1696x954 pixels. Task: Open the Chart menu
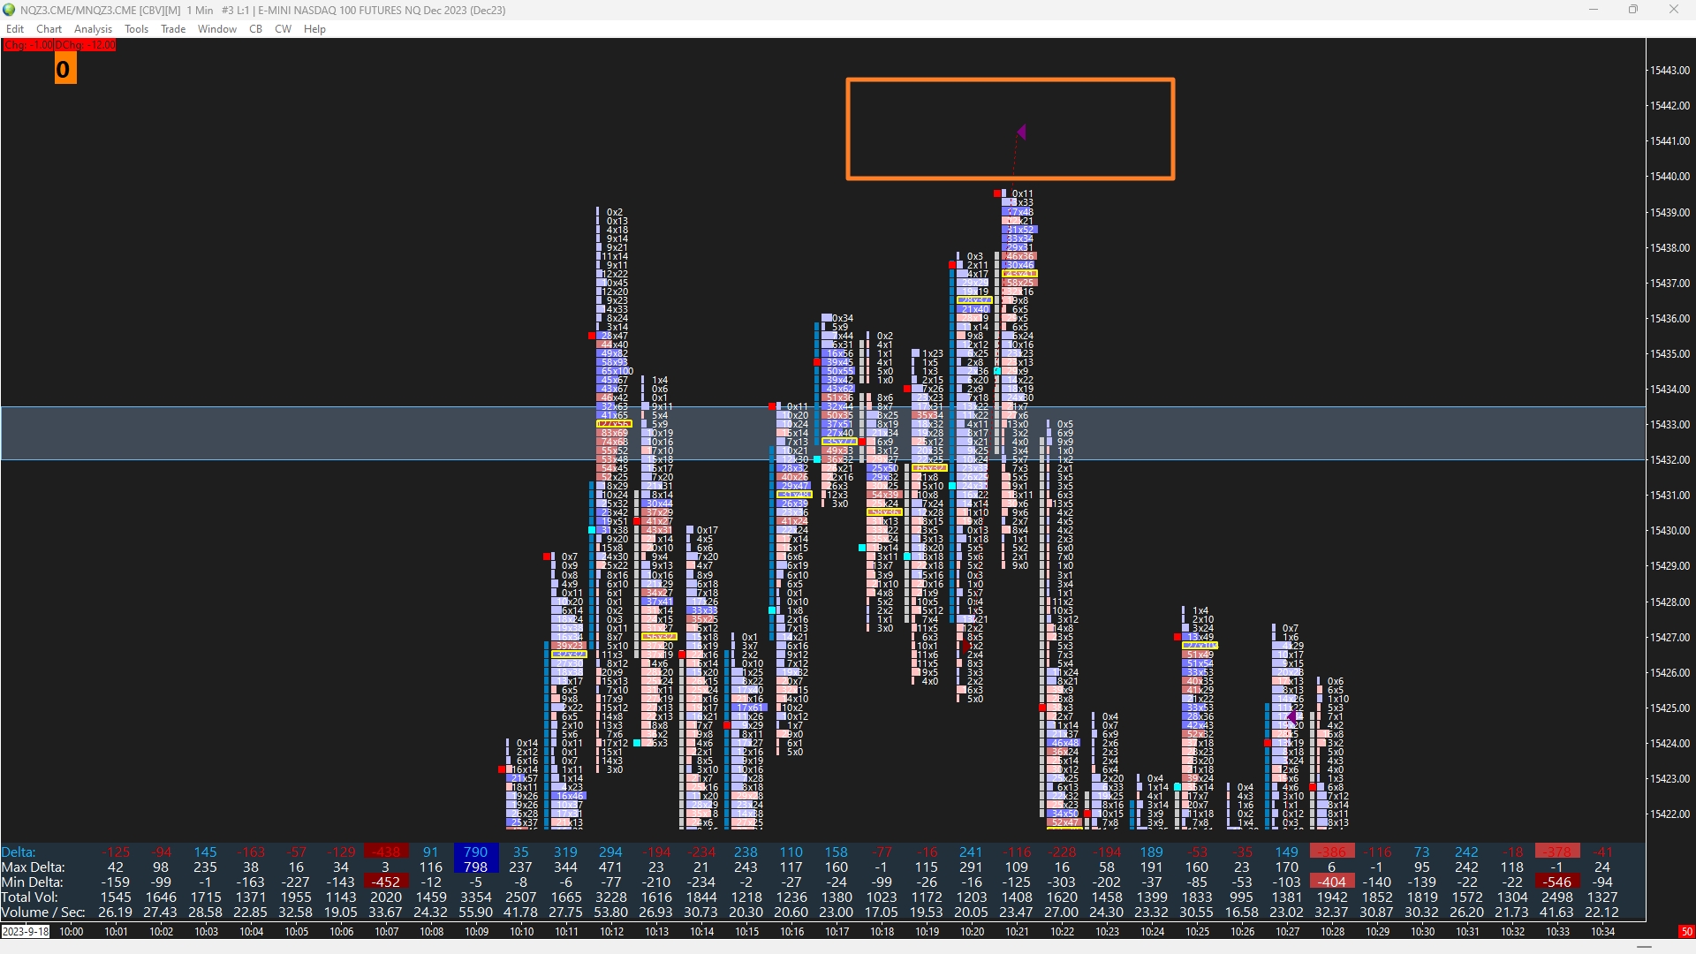click(49, 29)
